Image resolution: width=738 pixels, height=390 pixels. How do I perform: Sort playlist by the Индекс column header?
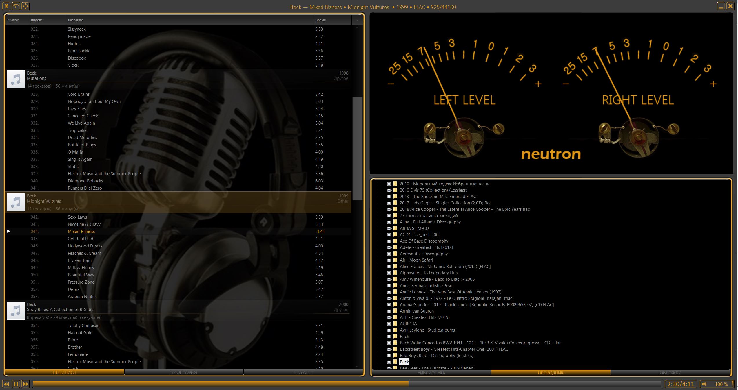[47, 20]
